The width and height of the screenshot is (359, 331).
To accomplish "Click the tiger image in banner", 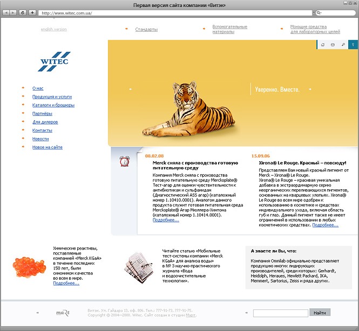I will tap(188, 108).
